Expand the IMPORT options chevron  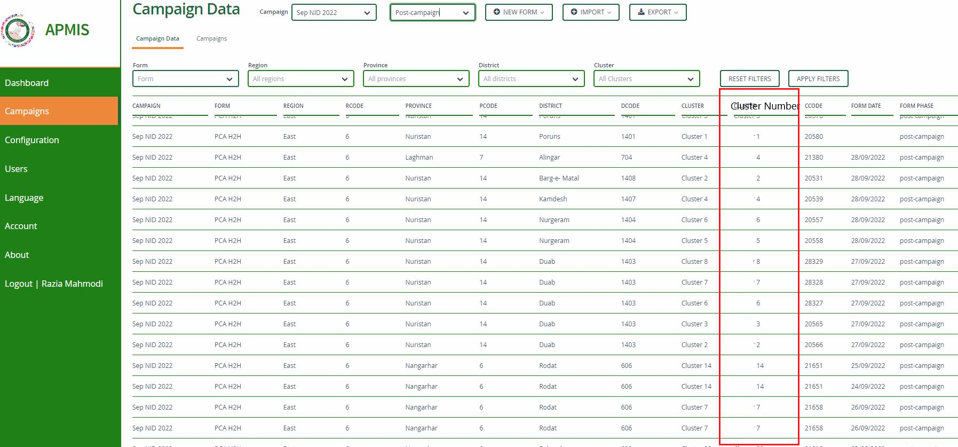609,12
